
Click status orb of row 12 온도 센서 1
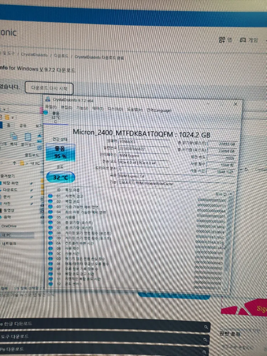click(x=51, y=284)
